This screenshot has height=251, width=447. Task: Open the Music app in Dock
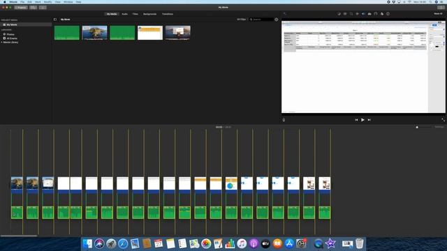[242, 243]
